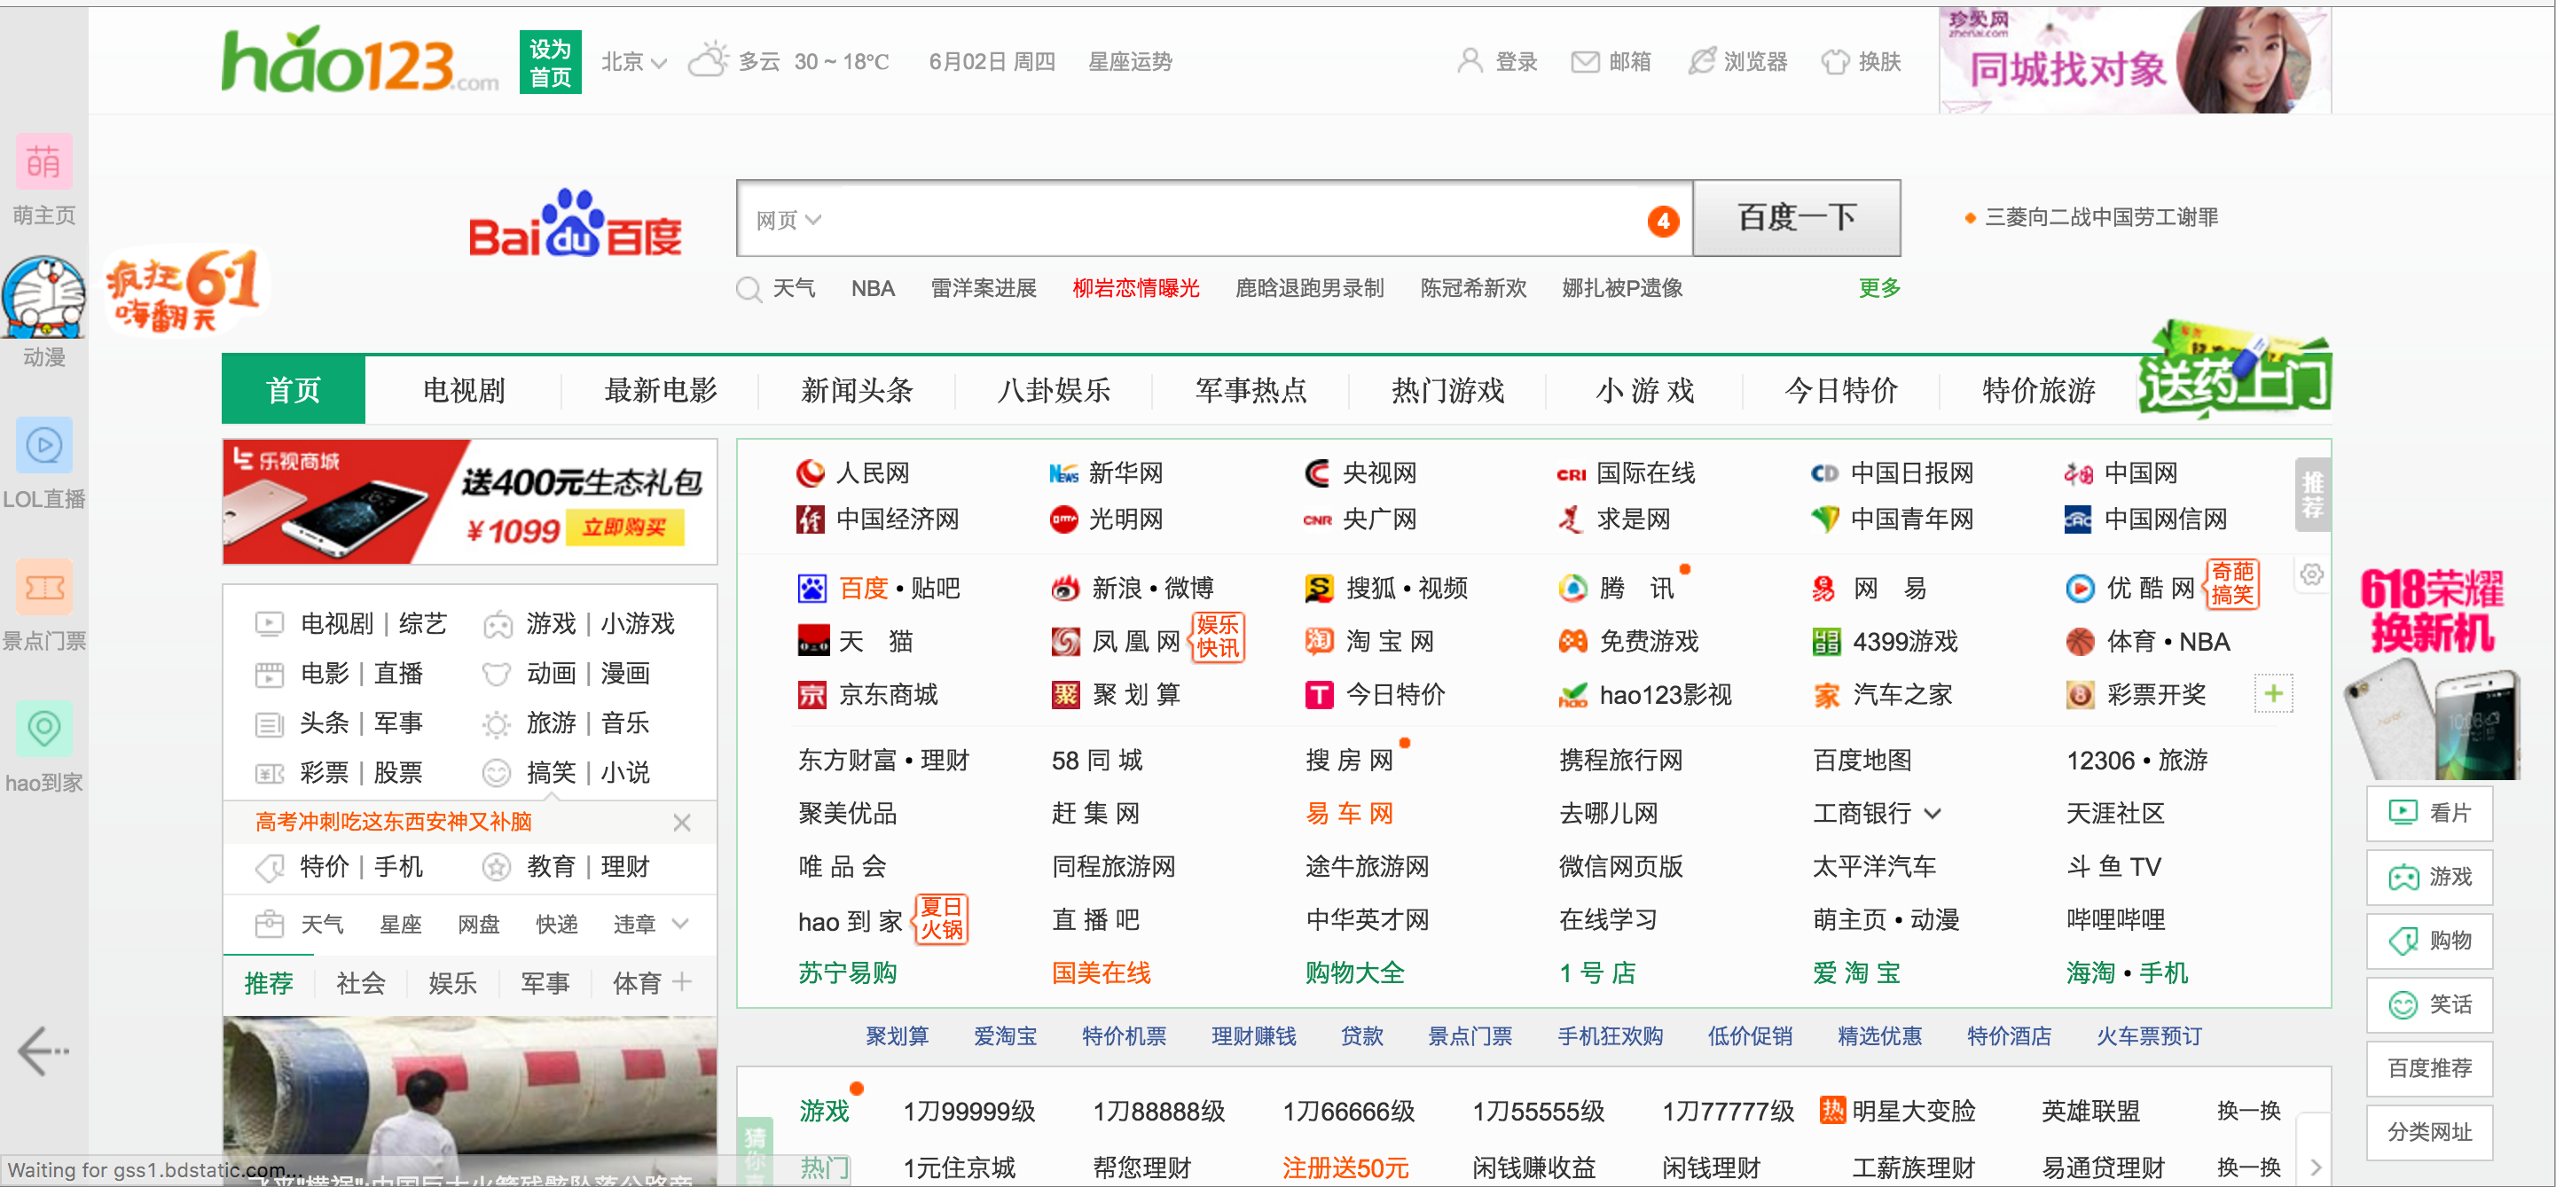Click the 换肤 skin shirt icon

(x=1835, y=62)
